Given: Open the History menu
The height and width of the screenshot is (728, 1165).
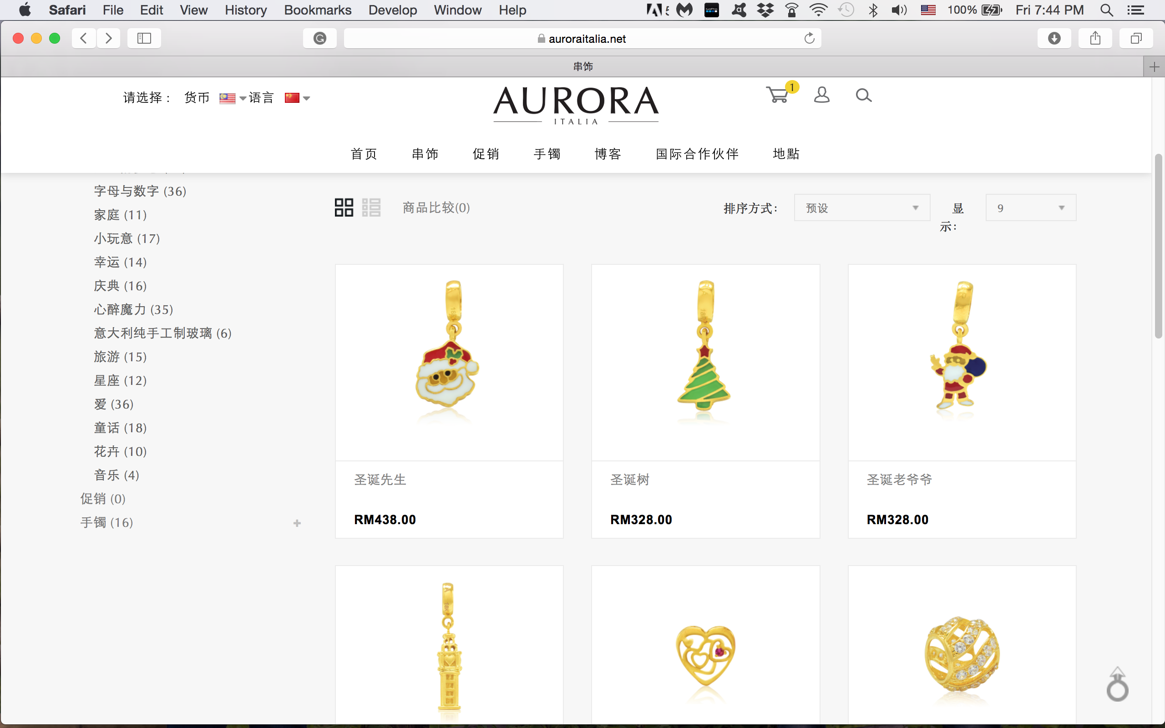Looking at the screenshot, I should pyautogui.click(x=246, y=10).
